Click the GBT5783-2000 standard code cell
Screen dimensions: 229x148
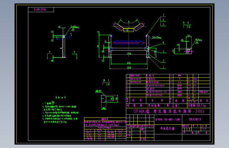[136, 82]
